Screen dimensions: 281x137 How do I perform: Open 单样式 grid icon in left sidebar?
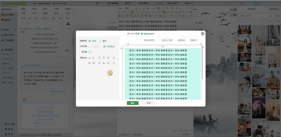click(x=2, y=9)
